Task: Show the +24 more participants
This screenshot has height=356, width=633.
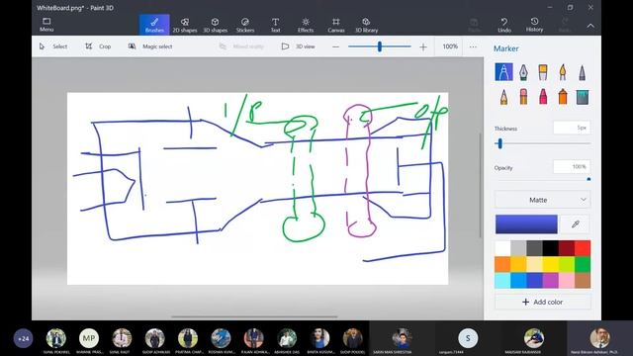Action: click(x=24, y=338)
